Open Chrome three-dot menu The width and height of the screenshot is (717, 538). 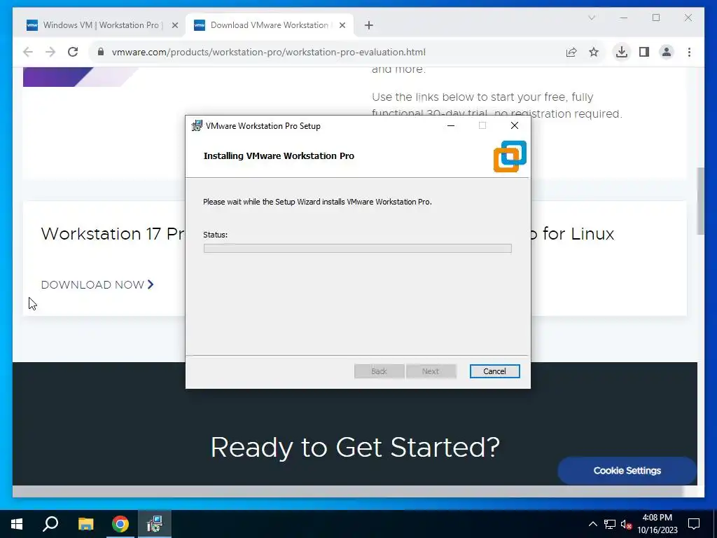689,52
